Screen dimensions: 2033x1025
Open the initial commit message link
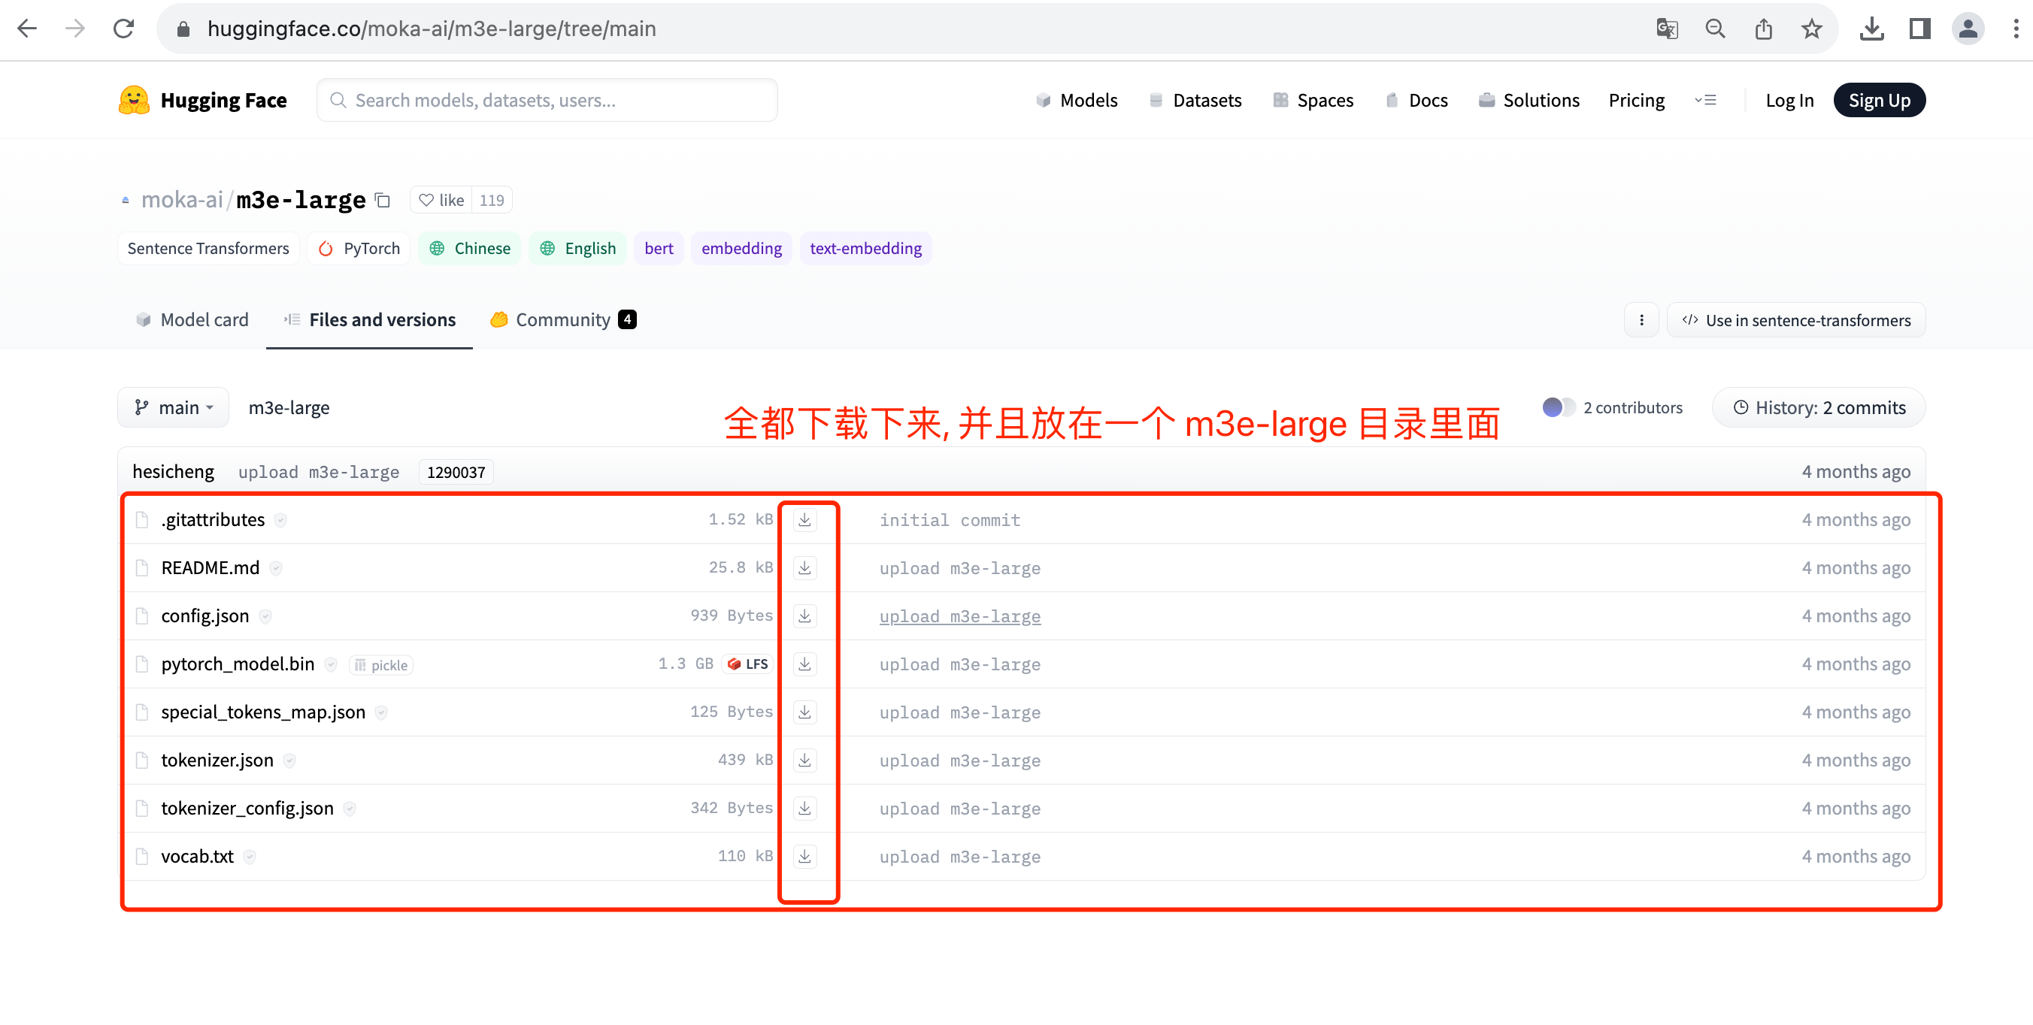[950, 520]
